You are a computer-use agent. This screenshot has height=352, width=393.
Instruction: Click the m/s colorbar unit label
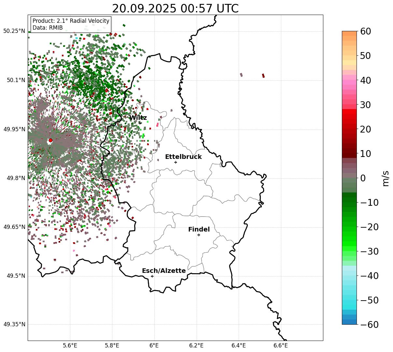click(386, 178)
